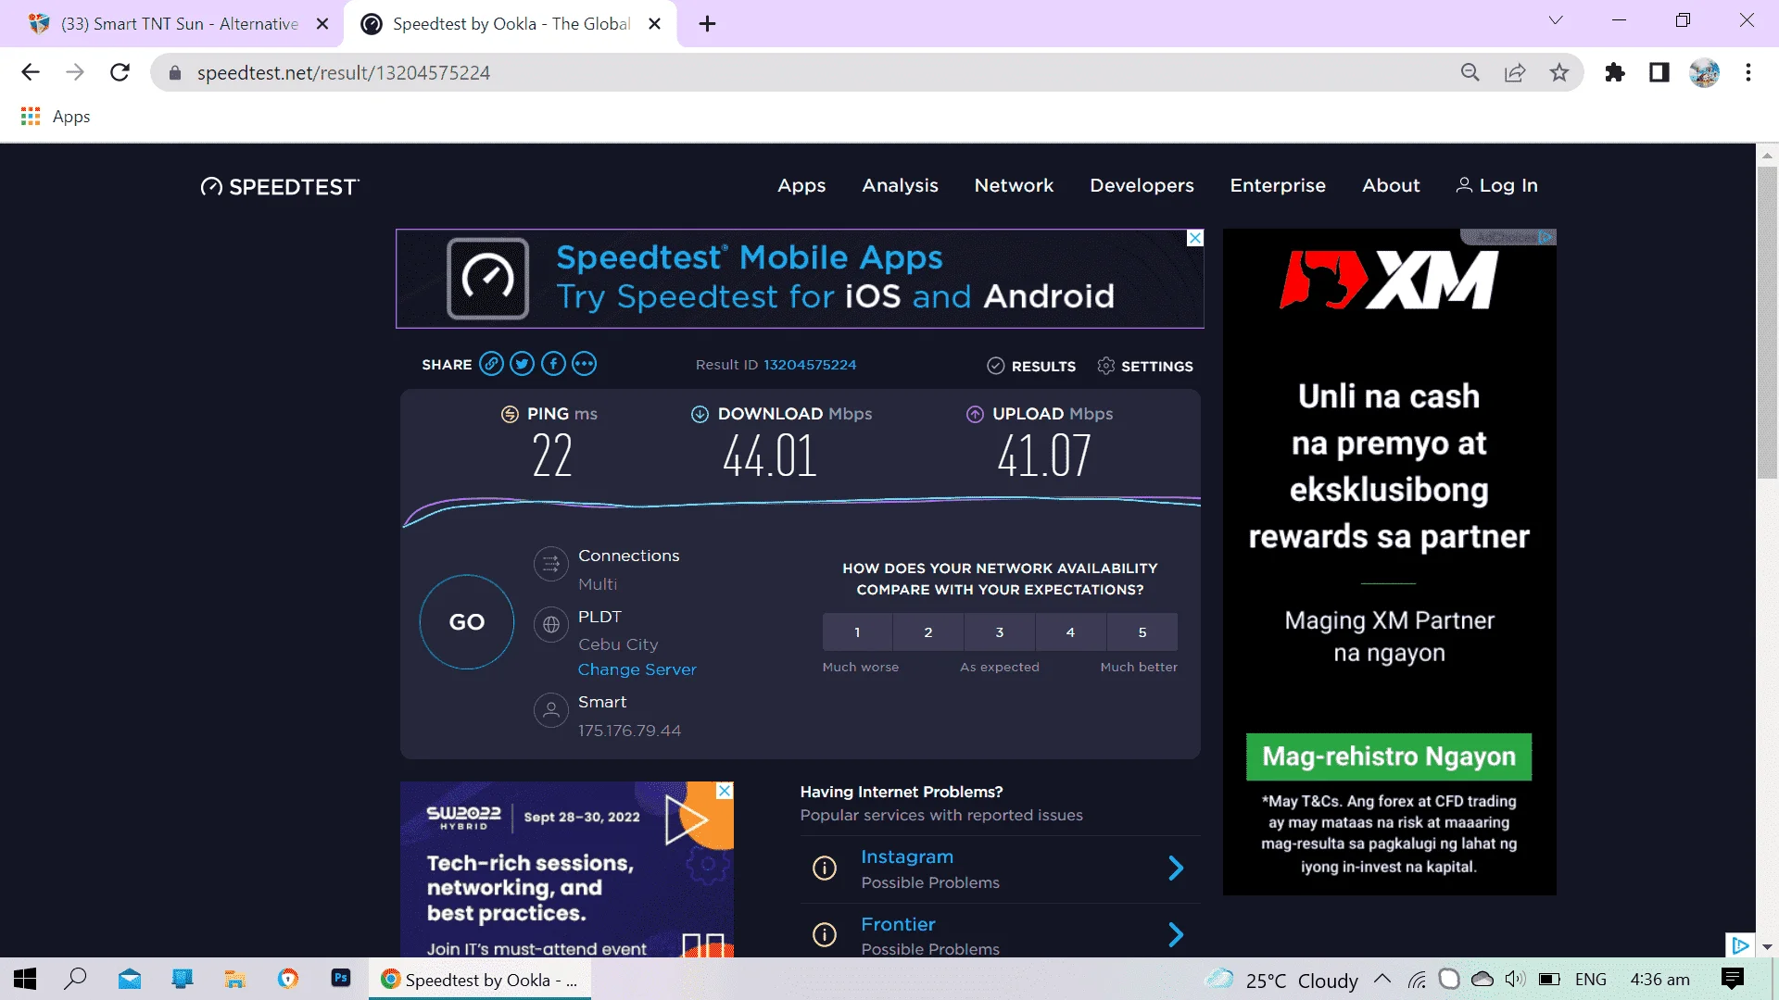Click the Frontier info icon
This screenshot has height=1000, width=1779.
(825, 934)
